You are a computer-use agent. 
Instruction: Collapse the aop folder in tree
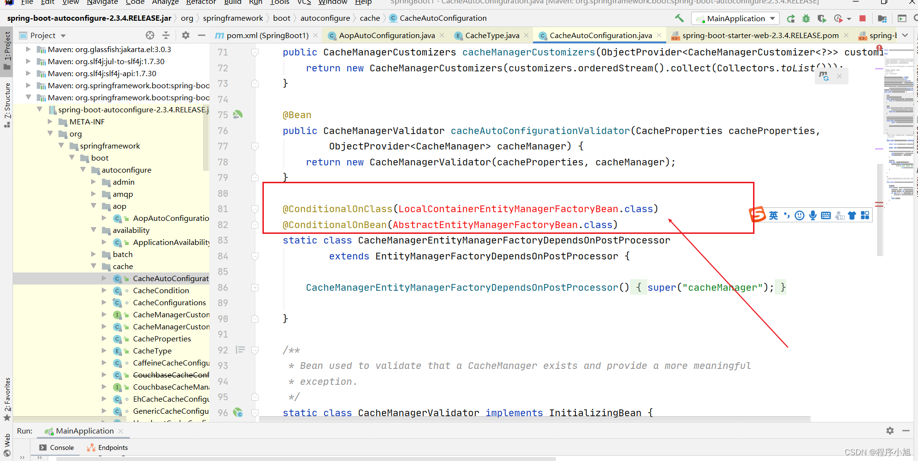pos(94,206)
